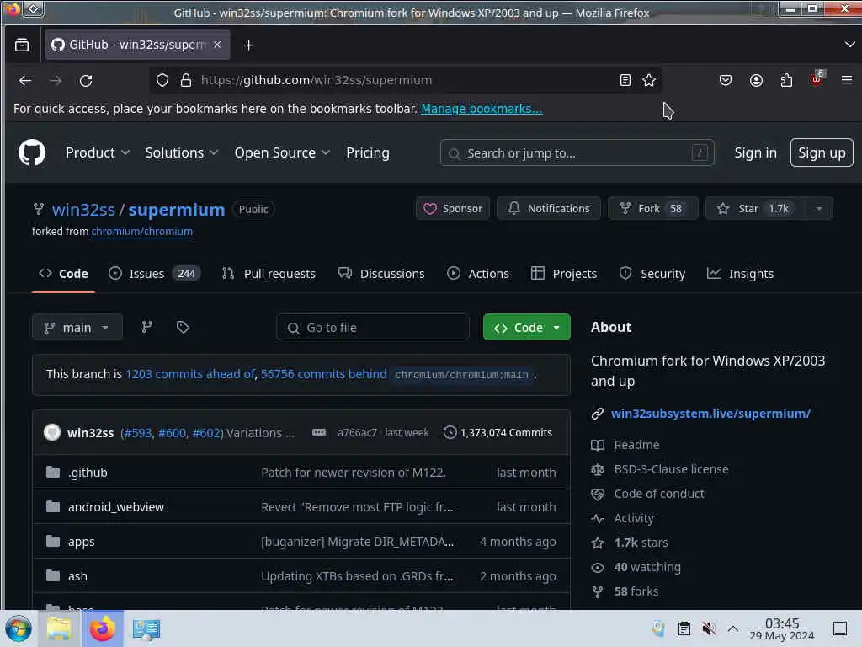This screenshot has width=862, height=647.
Task: Open win32subsystem.live/supermium/ link
Action: click(710, 414)
